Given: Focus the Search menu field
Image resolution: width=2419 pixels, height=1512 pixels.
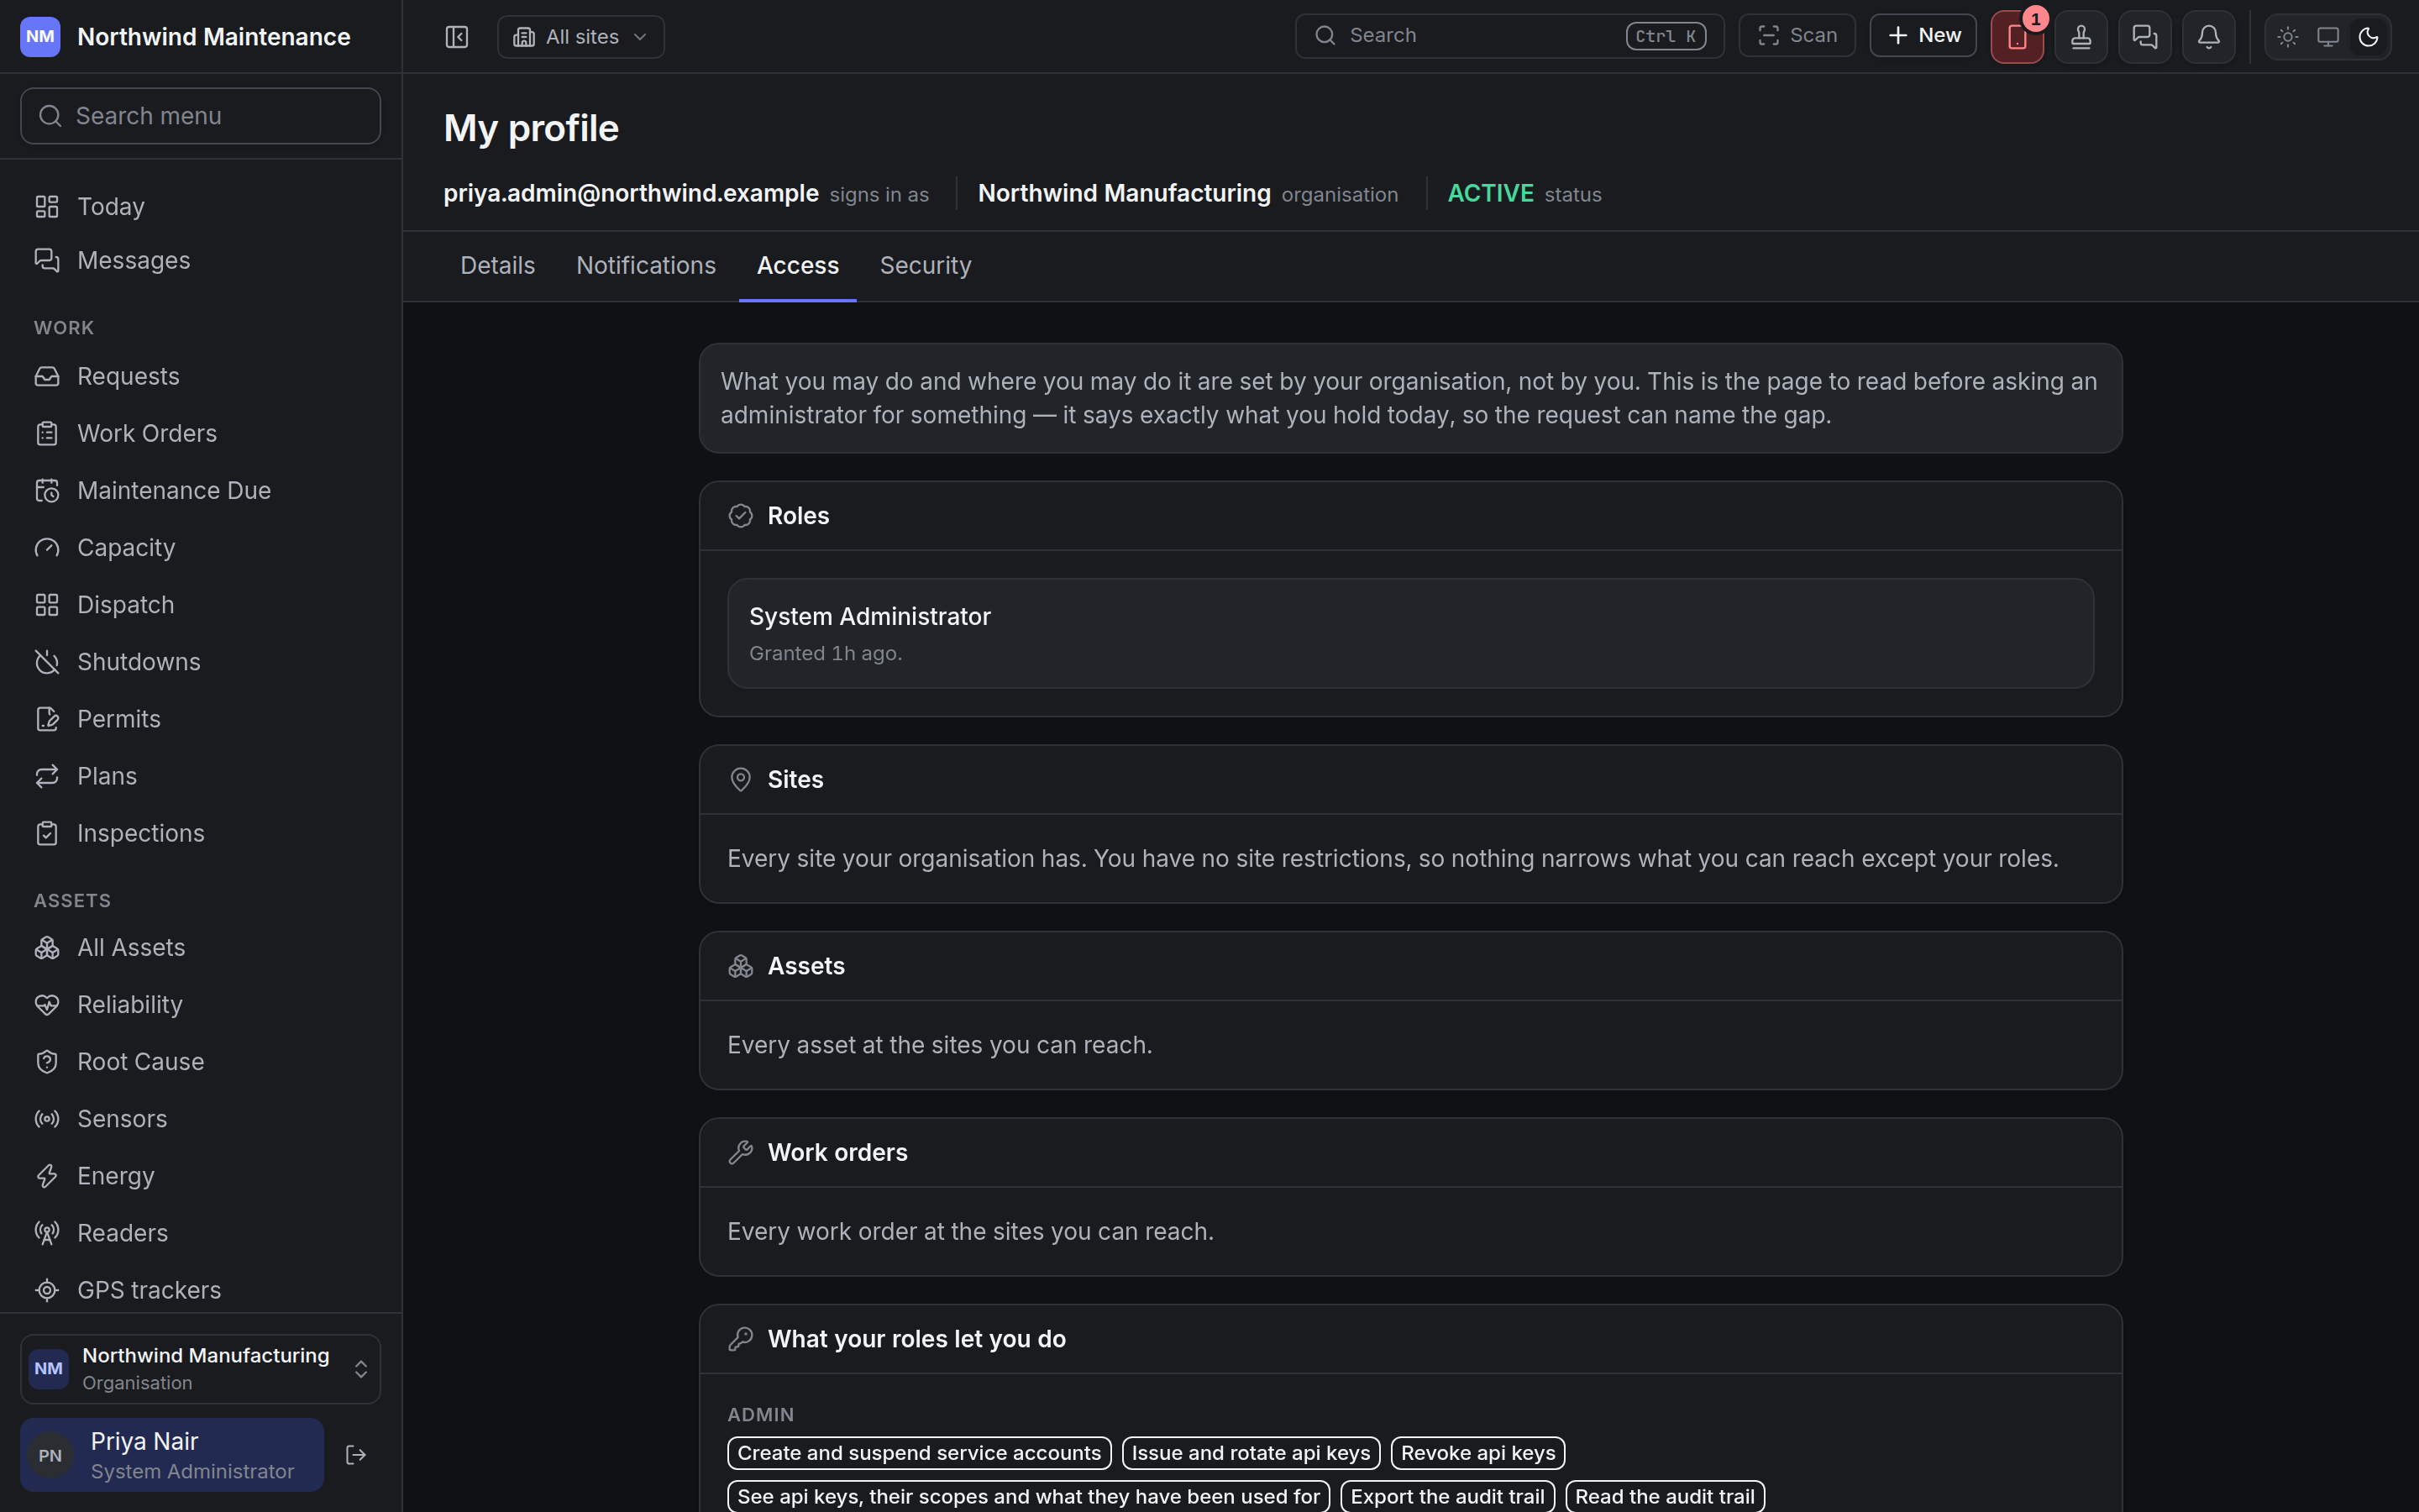Looking at the screenshot, I should click(201, 116).
